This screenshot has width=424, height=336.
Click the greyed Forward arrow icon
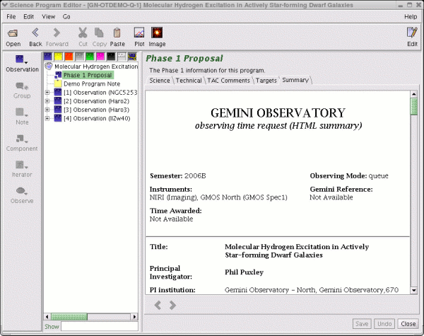(57, 33)
